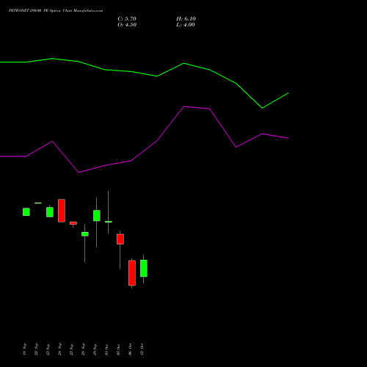
Task: Select the high value 'H: 6.10'
Action: pyautogui.click(x=186, y=19)
